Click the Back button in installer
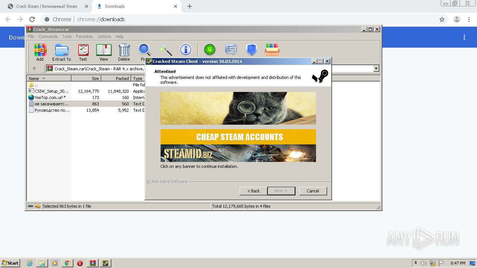 click(x=253, y=191)
